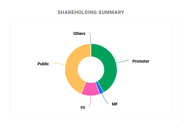Image resolution: width=183 pixels, height=130 pixels.
Task: Select the Others label text
Action: click(79, 34)
